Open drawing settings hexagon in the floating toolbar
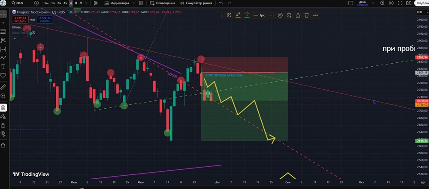429x189 pixels. (x=280, y=15)
